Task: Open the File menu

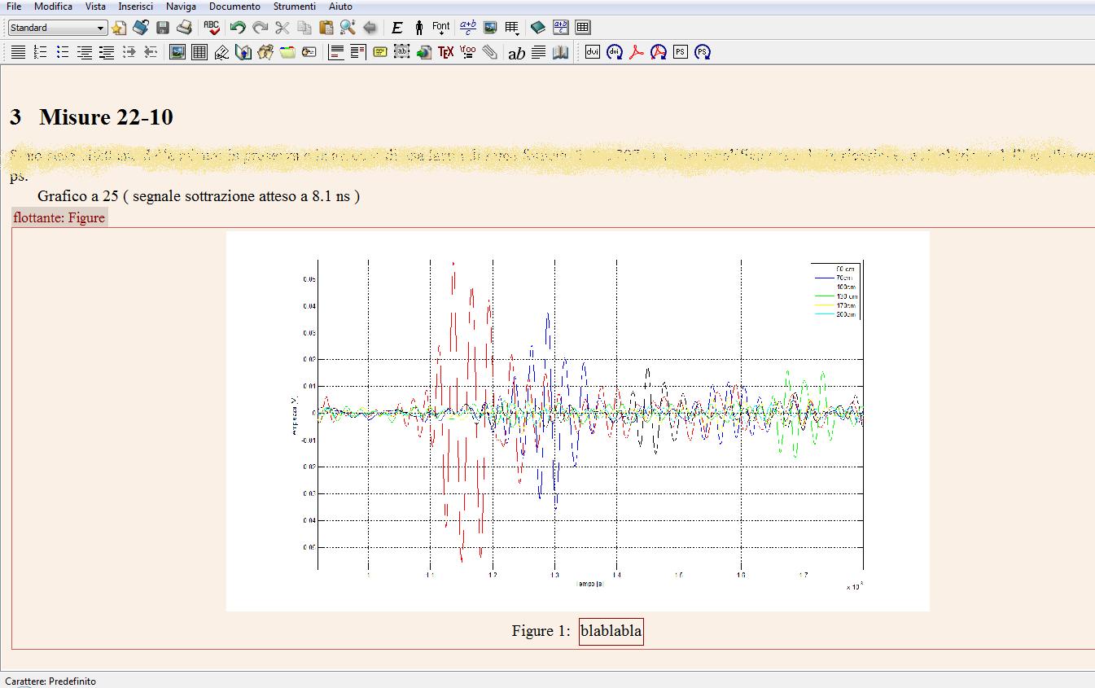Action: [14, 7]
